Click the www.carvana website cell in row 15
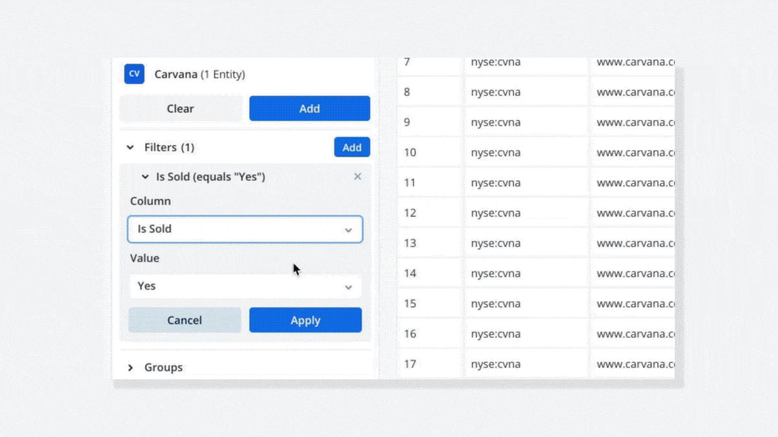The image size is (778, 437). click(633, 303)
